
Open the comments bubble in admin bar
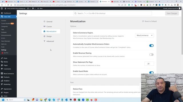coord(33,8)
